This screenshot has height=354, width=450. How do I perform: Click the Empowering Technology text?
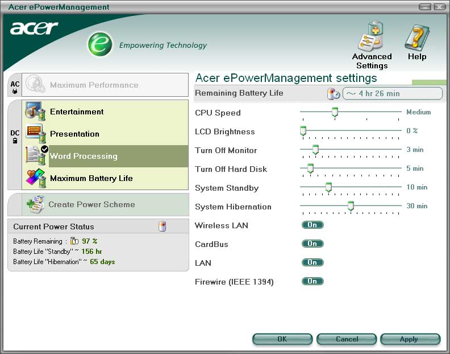tap(163, 46)
